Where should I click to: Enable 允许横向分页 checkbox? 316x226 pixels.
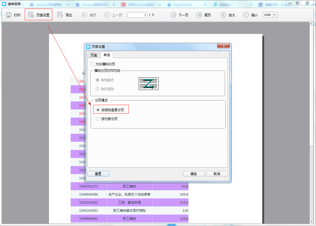(x=93, y=64)
